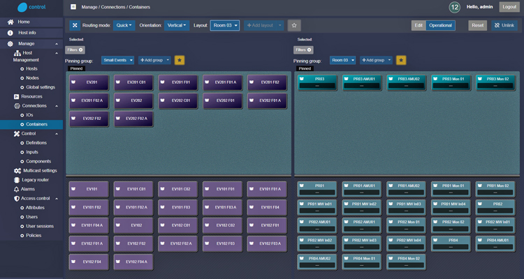The width and height of the screenshot is (524, 279).
Task: Open Definitions under Control
Action: 36,143
